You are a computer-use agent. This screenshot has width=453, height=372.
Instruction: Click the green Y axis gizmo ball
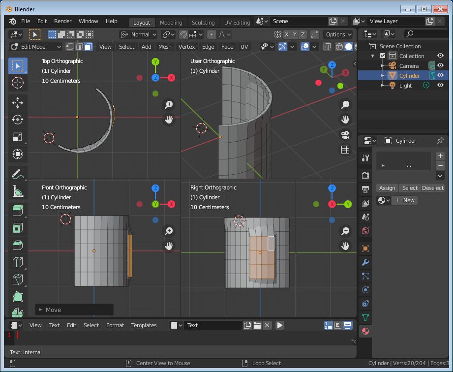[x=155, y=62]
